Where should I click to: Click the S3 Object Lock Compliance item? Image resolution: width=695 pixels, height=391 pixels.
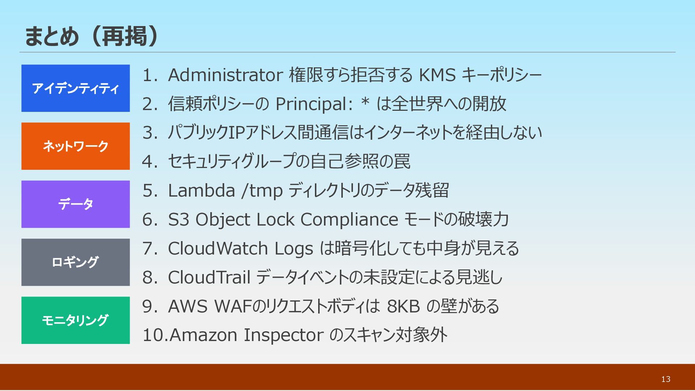(x=325, y=219)
